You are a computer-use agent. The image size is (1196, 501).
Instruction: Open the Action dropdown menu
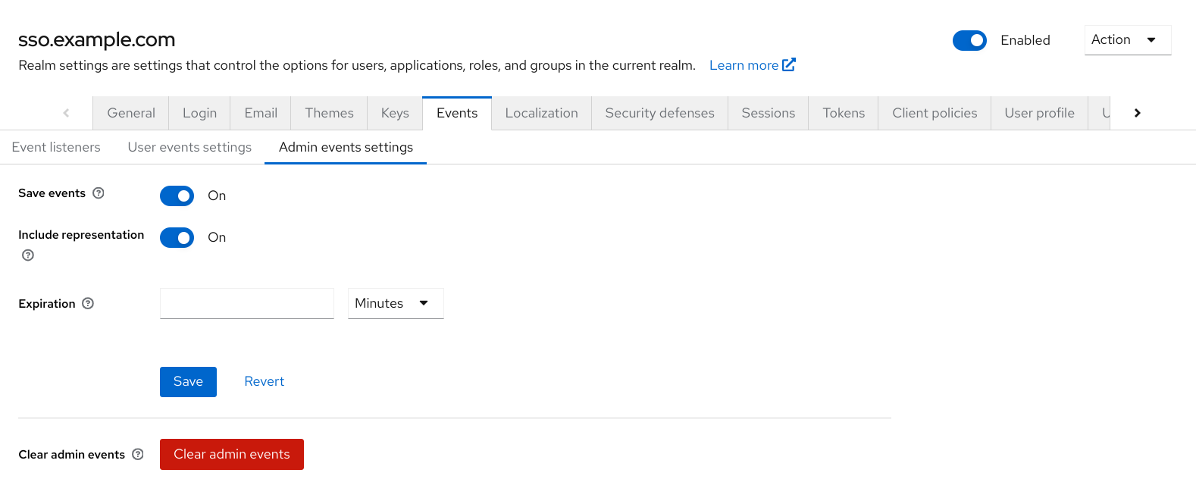click(x=1127, y=40)
